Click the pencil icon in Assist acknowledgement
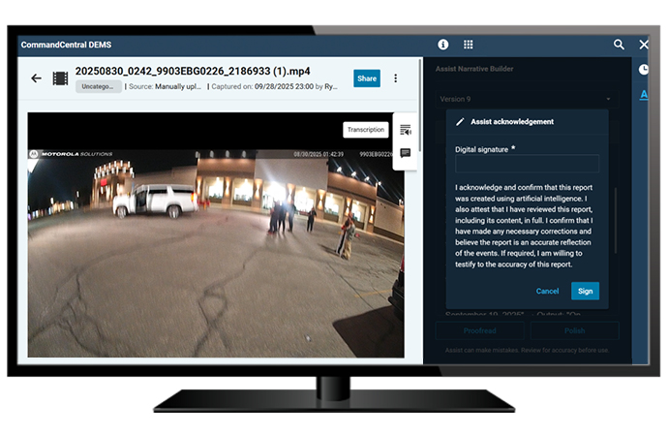Screen dimensions: 668x436 pos(460,122)
